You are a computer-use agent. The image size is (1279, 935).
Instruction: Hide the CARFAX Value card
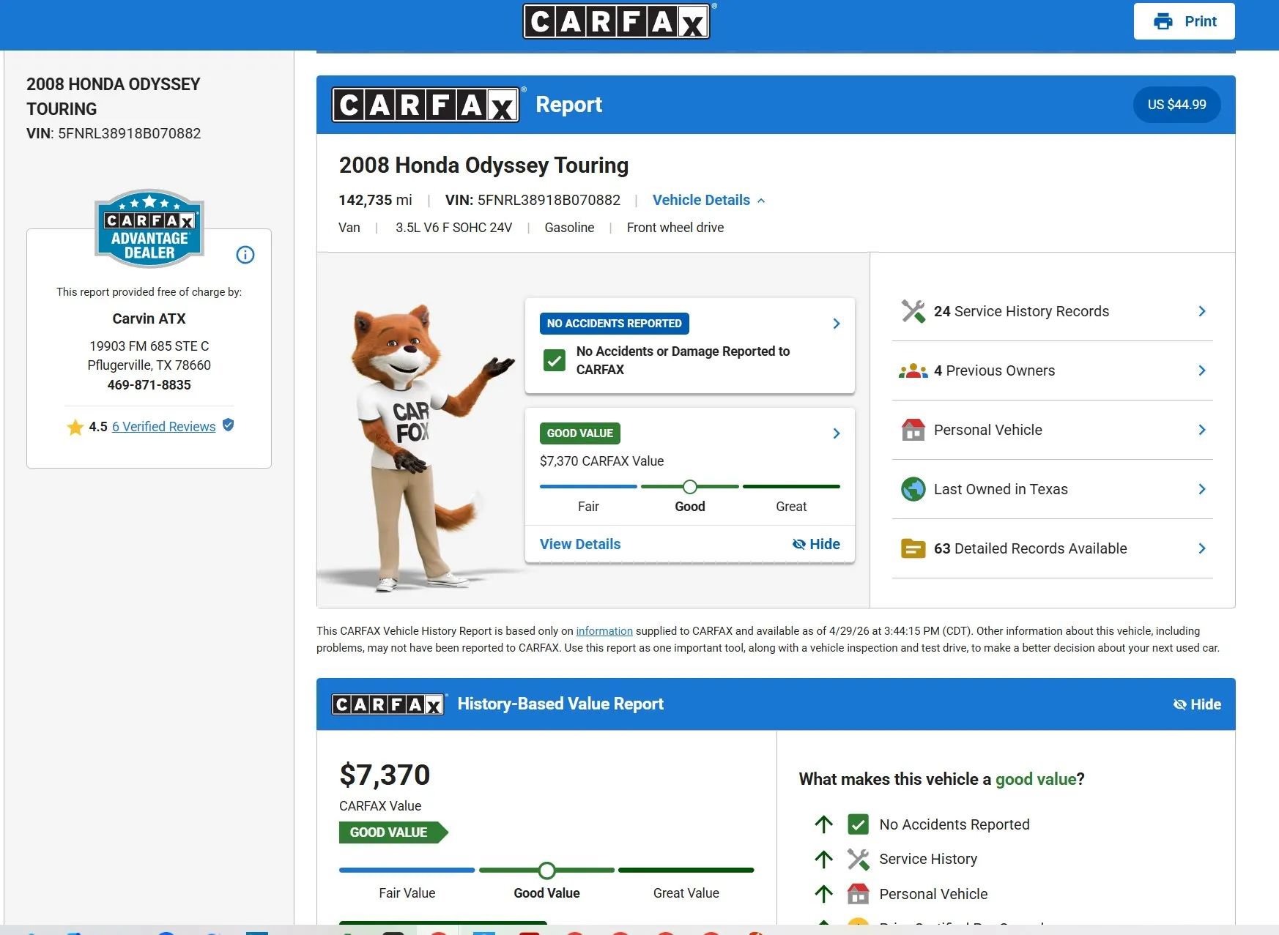click(x=816, y=544)
